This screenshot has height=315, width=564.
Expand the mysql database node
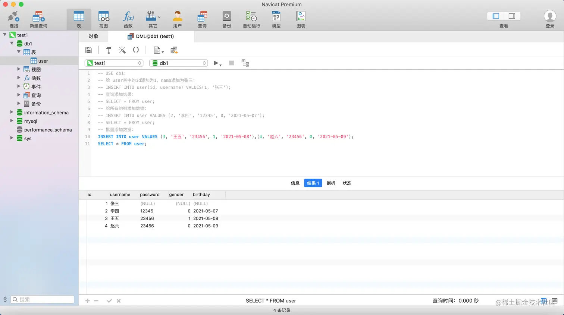coord(12,121)
